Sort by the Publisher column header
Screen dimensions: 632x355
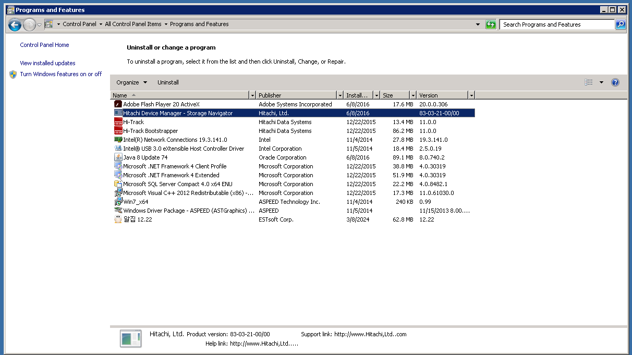297,95
